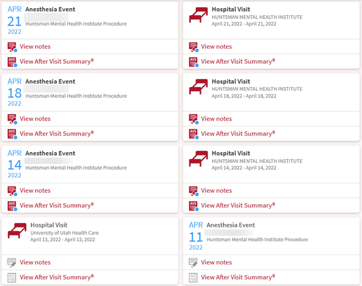Click the notes icon for April 21 Anesthesia Event
The height and width of the screenshot is (286, 362).
coord(12,47)
